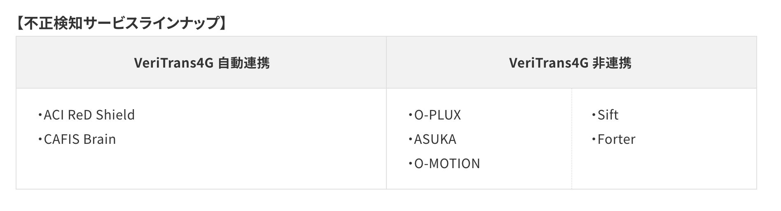This screenshot has height=211, width=781.
Task: Click the 不正検知サービスラインナップ heading
Action: pos(121,23)
